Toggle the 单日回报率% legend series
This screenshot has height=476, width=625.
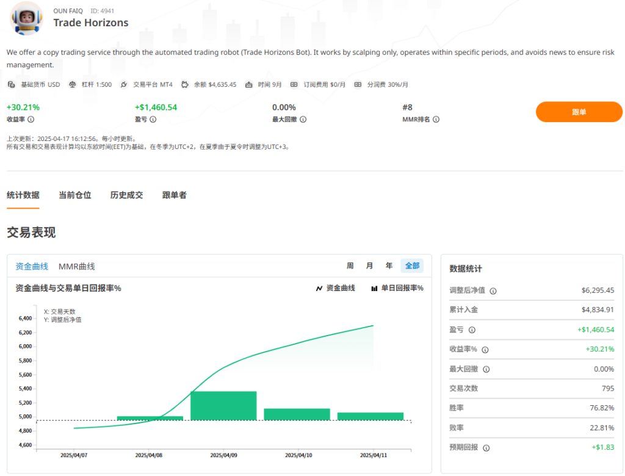pos(397,288)
